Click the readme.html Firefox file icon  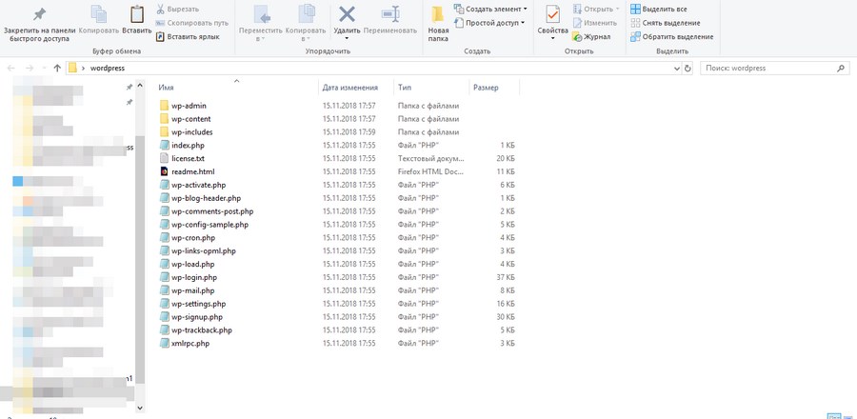point(164,171)
